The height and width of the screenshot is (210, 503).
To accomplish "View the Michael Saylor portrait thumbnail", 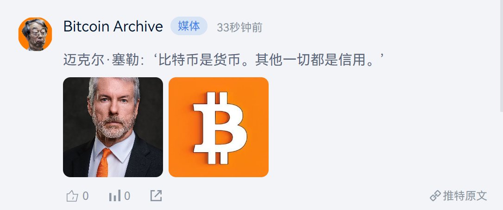I will pos(113,127).
